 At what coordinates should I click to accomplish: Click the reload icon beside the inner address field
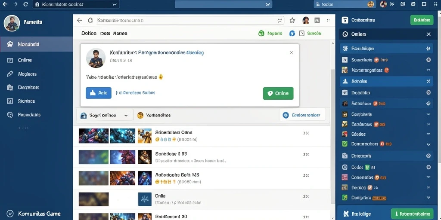90,20
